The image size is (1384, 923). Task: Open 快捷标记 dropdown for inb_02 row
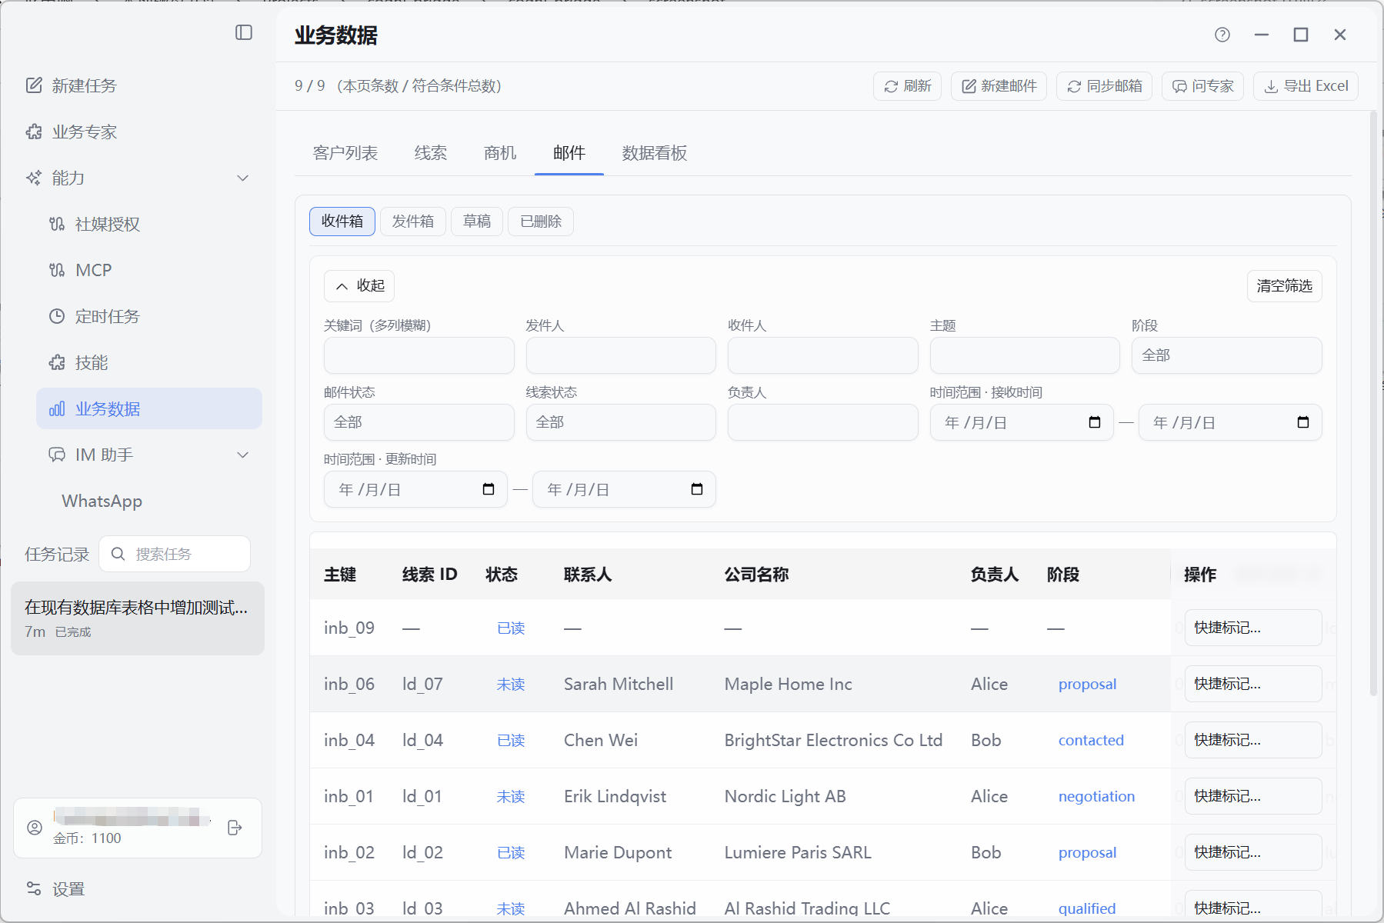(x=1253, y=852)
